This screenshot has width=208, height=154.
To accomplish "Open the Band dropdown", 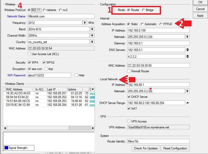I will pyautogui.click(x=92, y=29).
